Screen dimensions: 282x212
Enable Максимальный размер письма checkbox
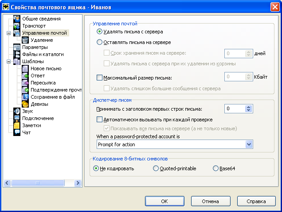point(99,78)
